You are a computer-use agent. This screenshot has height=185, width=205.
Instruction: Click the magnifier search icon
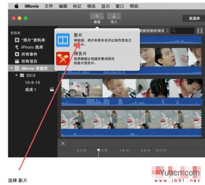pos(174,31)
